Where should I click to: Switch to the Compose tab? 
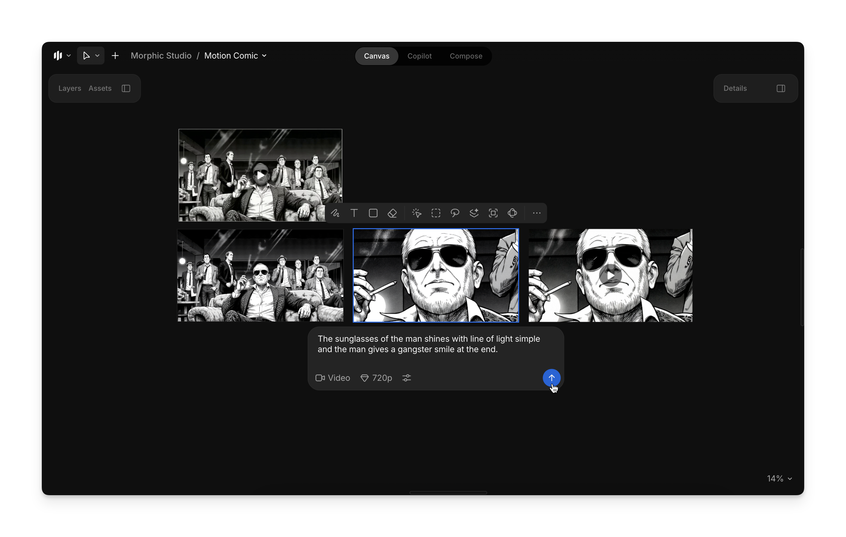pyautogui.click(x=466, y=56)
